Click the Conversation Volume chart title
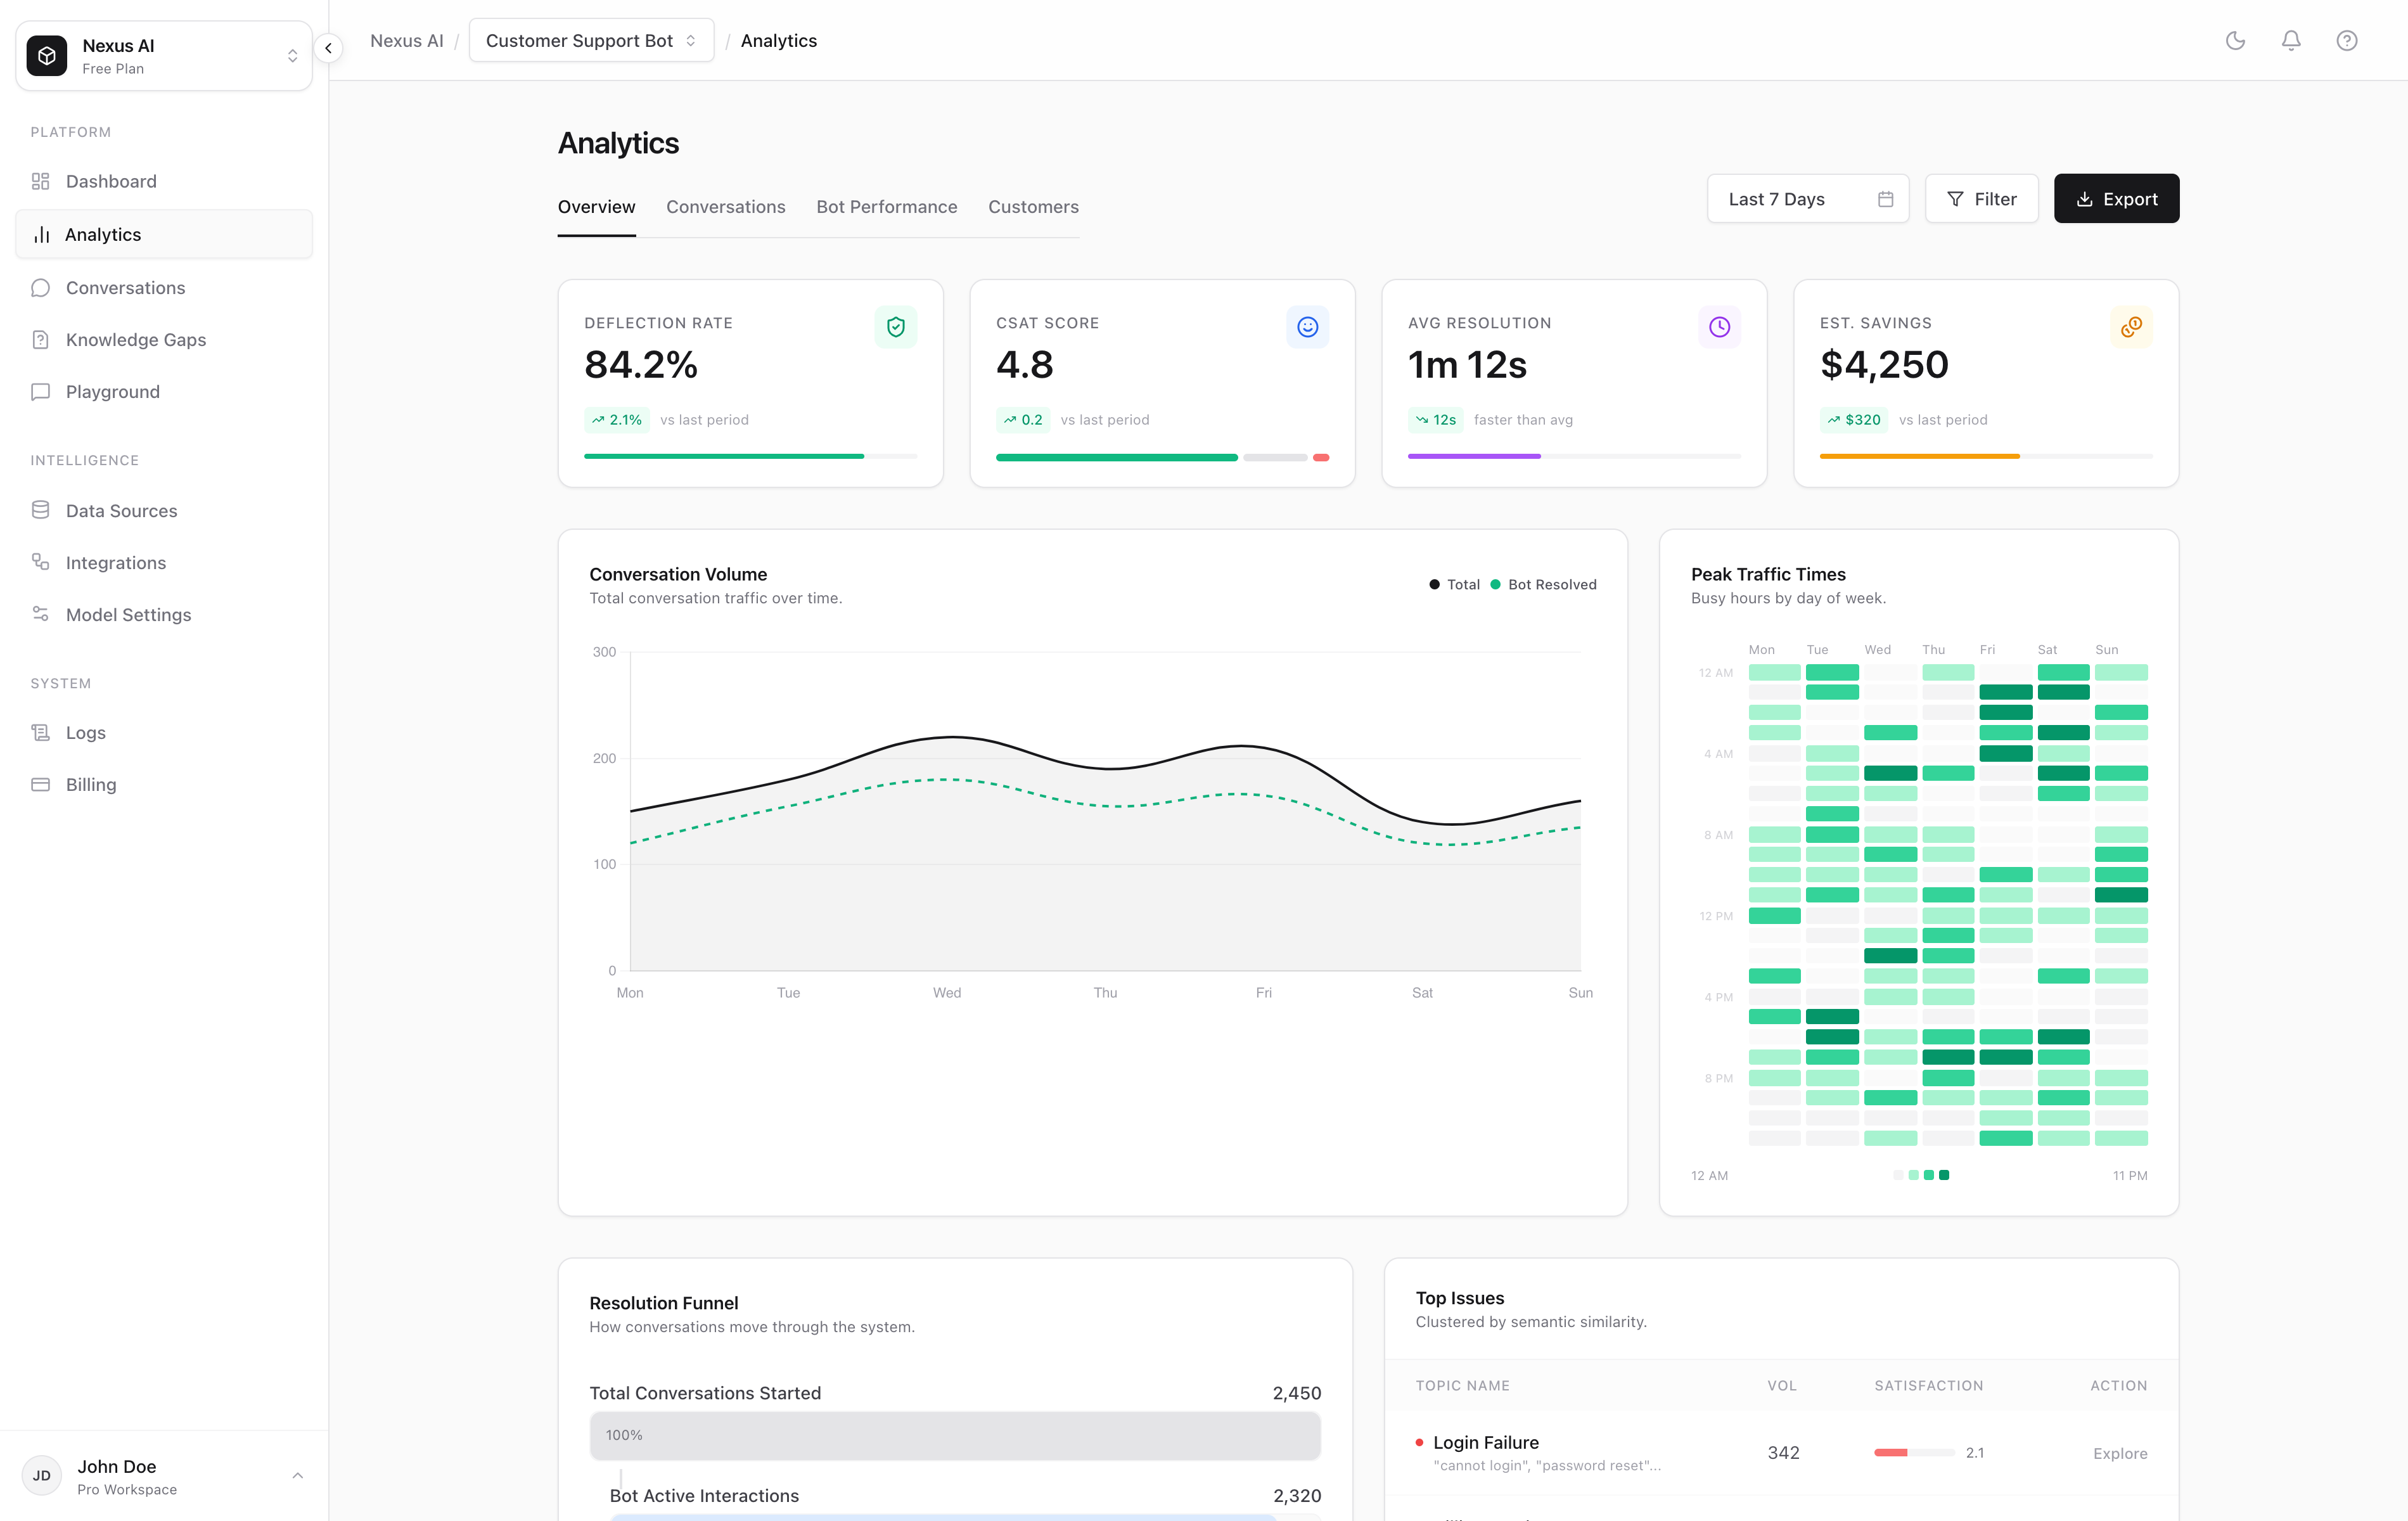The width and height of the screenshot is (2408, 1521). tap(678, 574)
